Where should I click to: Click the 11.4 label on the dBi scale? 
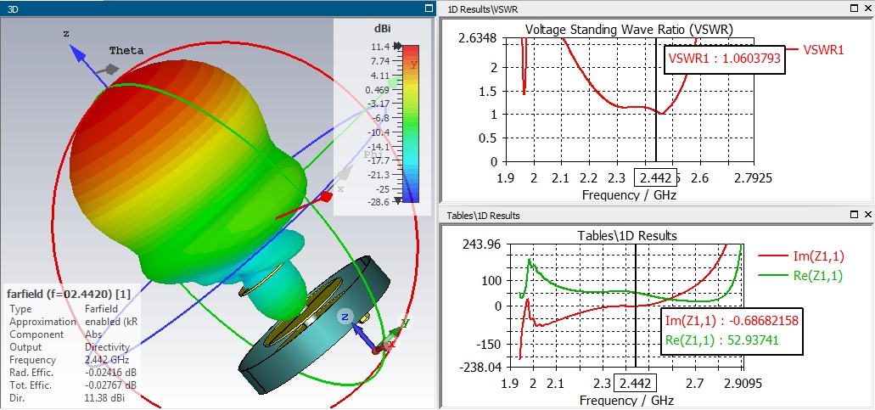point(379,46)
